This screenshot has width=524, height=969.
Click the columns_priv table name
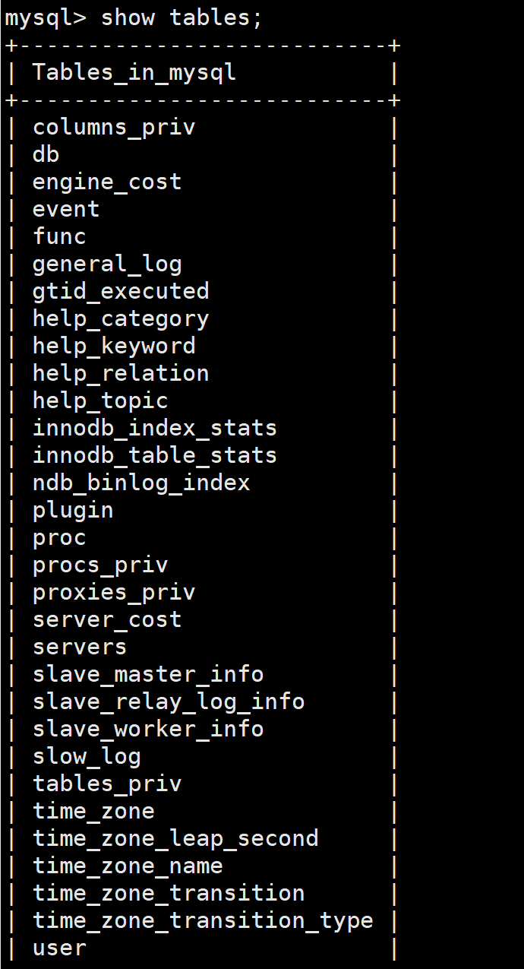(114, 127)
